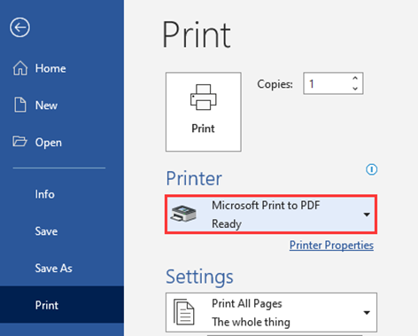Expand the Print All Pages dropdown
Viewport: 418px width, 336px height.
(x=271, y=312)
